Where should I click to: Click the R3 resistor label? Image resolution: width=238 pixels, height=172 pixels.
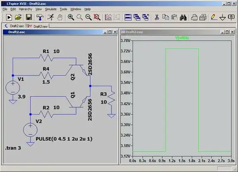pyautogui.click(x=104, y=94)
